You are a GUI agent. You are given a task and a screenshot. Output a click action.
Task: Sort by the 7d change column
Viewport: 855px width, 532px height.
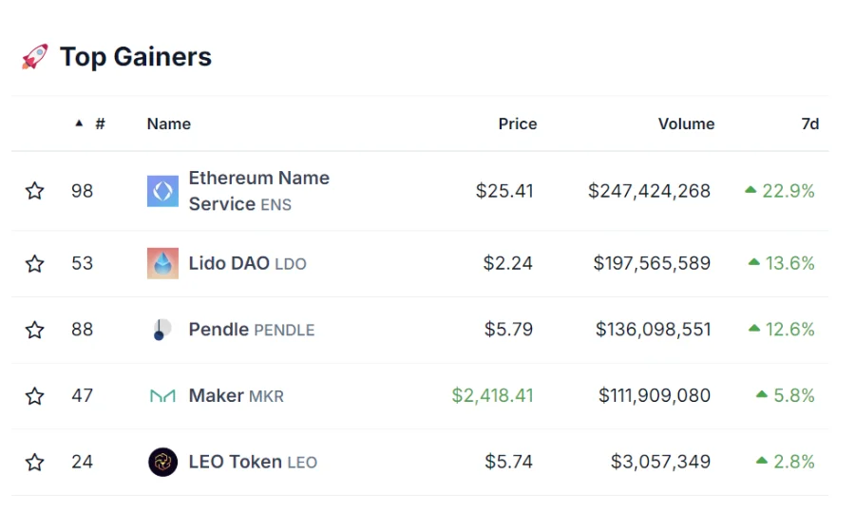(x=809, y=123)
